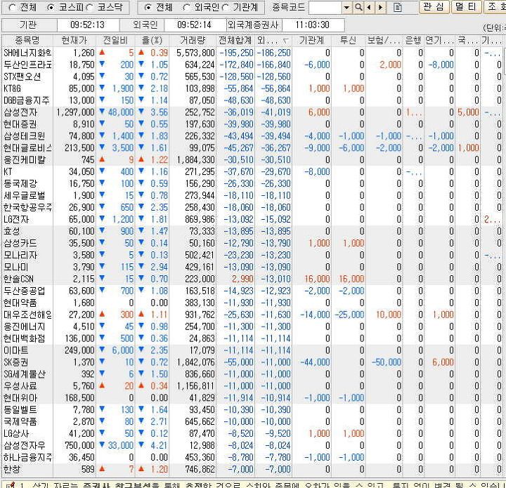Click the 외국인 time field 09:52:14
The image size is (506, 488).
point(194,25)
